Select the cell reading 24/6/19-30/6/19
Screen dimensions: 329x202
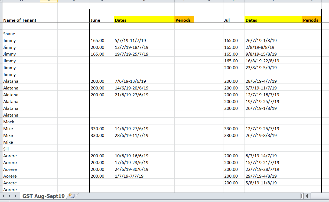144,168
